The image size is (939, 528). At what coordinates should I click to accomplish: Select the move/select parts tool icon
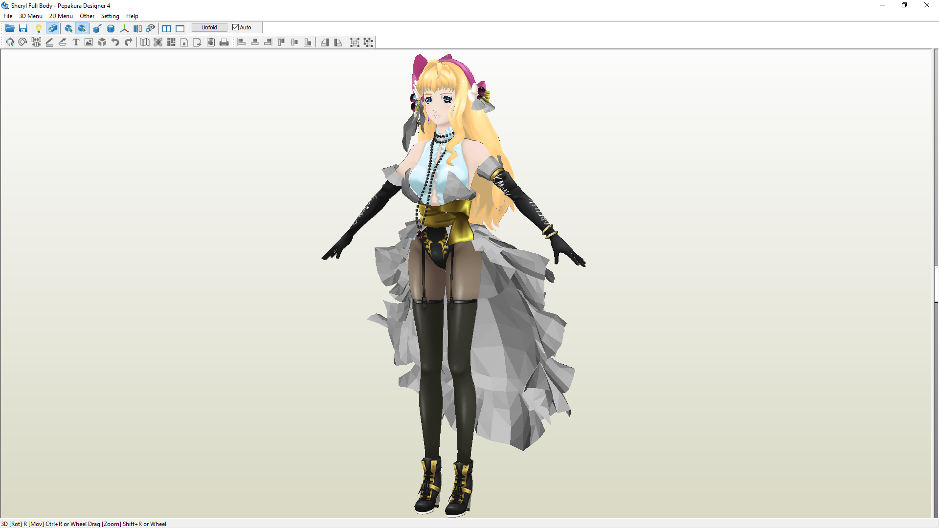click(10, 42)
